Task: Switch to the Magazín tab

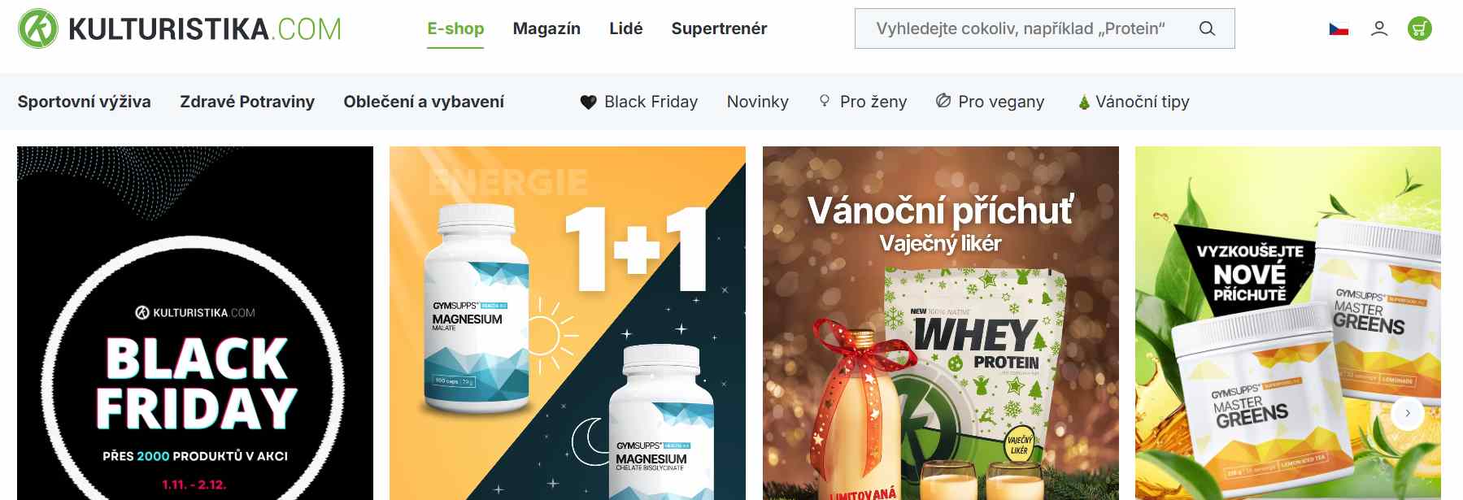Action: pos(546,28)
